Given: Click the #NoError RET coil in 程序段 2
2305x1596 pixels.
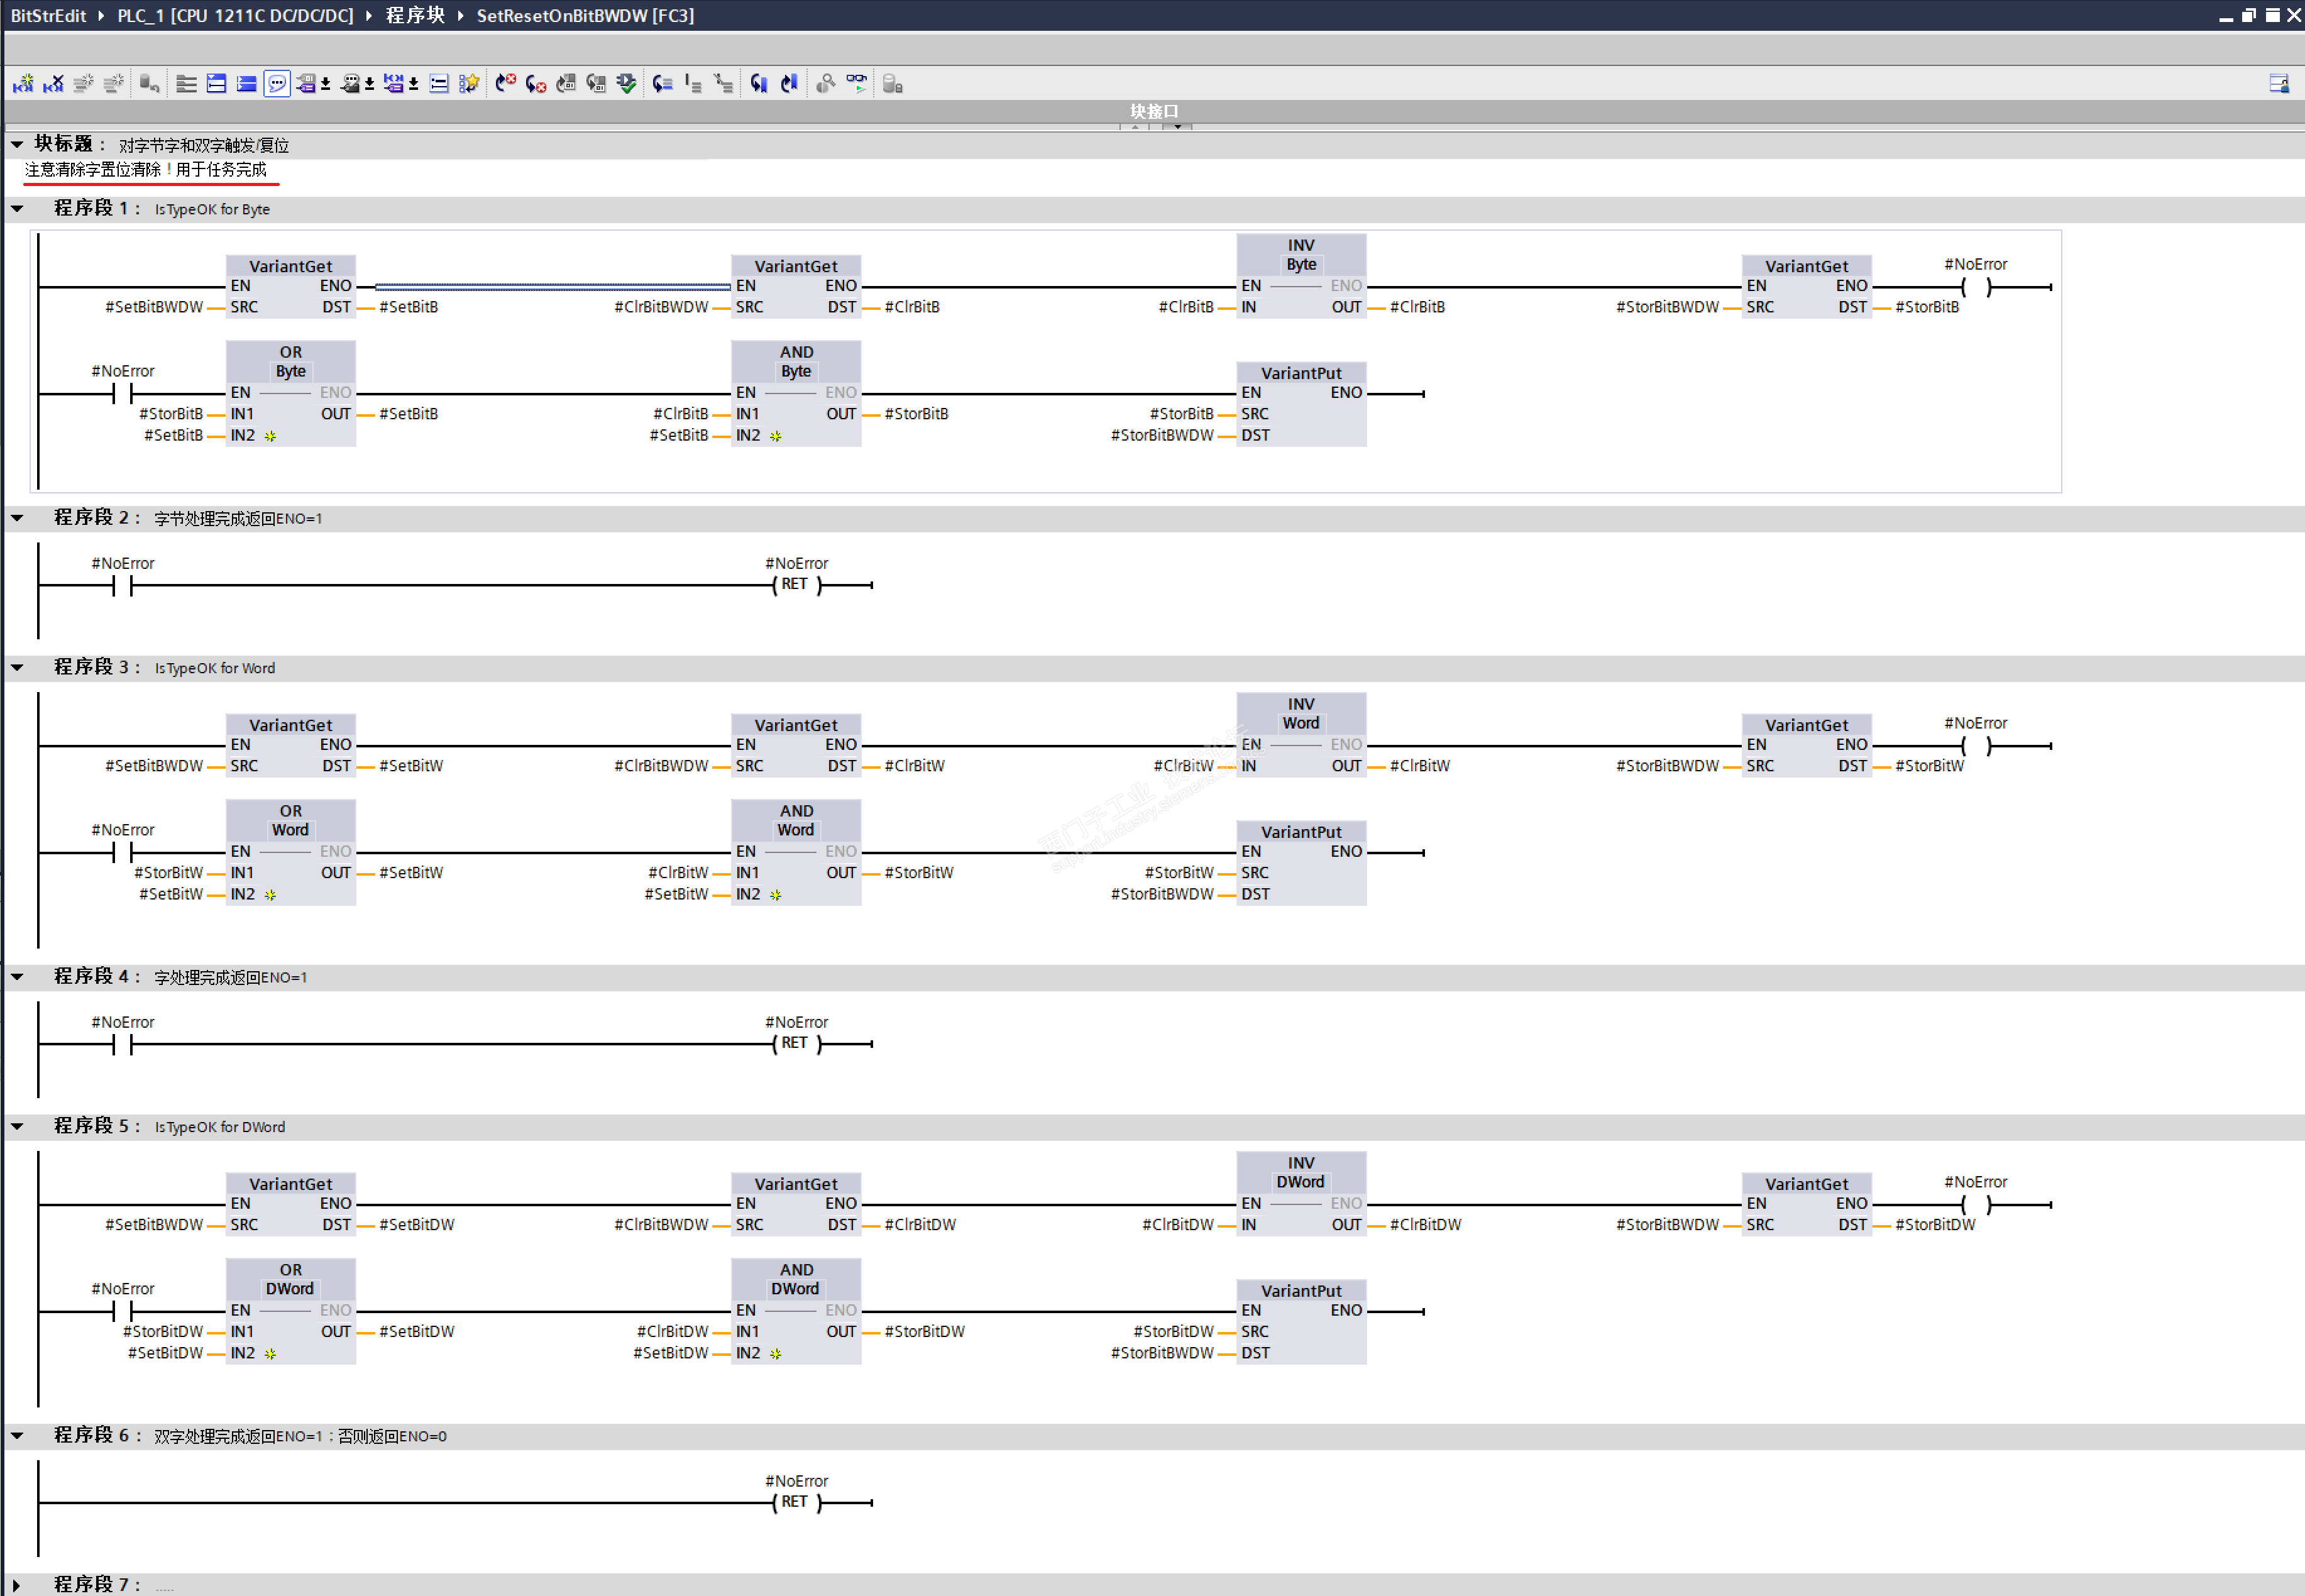Looking at the screenshot, I should click(795, 585).
